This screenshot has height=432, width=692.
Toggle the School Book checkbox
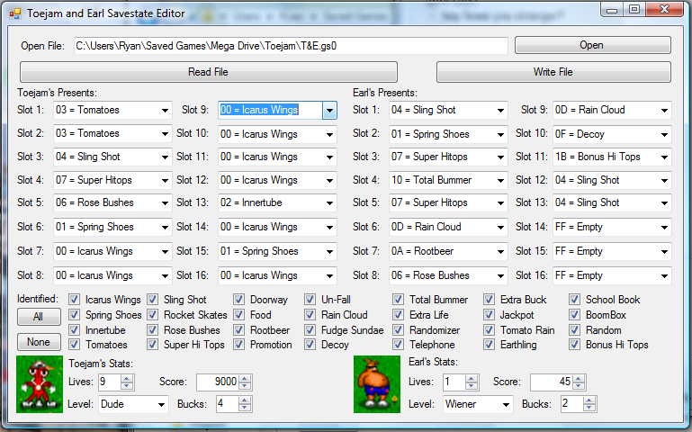(574, 300)
